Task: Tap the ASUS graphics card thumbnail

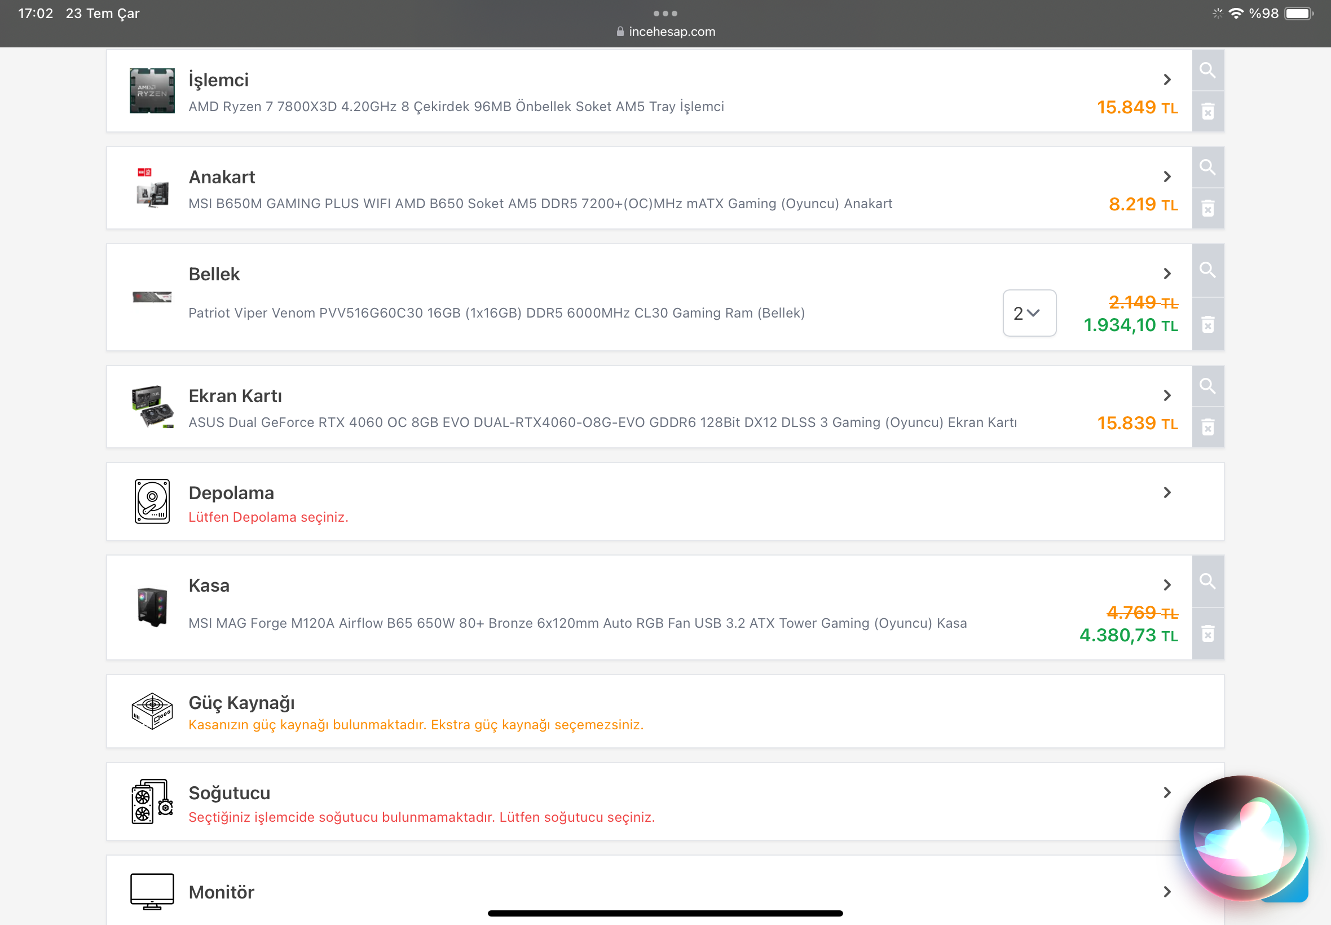Action: pyautogui.click(x=152, y=407)
